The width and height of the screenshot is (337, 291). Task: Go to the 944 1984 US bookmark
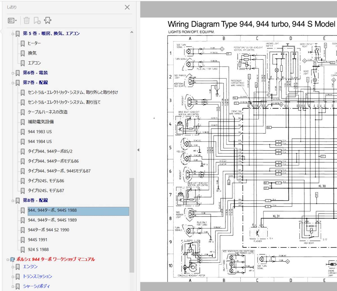click(40, 141)
